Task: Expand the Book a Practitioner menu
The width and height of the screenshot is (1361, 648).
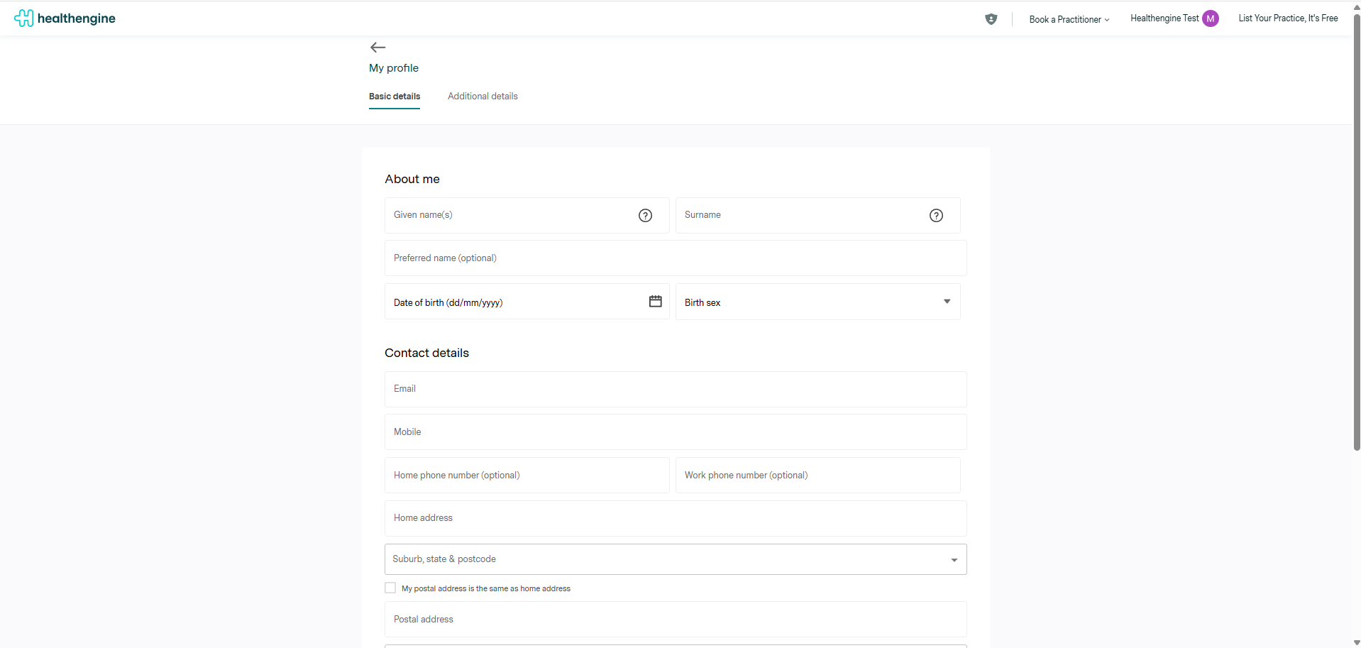Action: pyautogui.click(x=1069, y=19)
